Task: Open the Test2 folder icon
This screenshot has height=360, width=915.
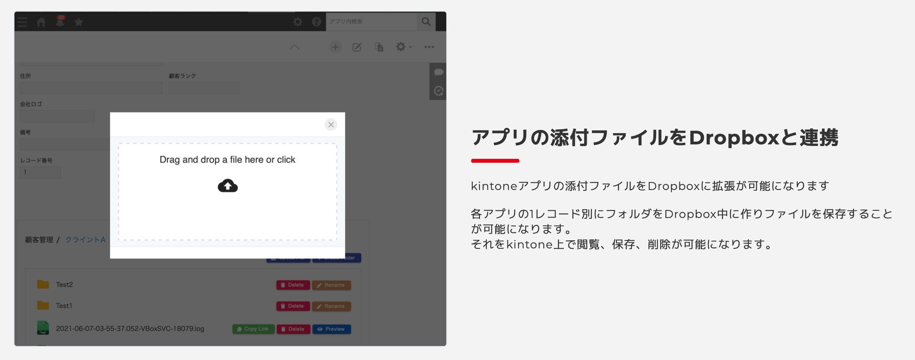Action: [43, 284]
